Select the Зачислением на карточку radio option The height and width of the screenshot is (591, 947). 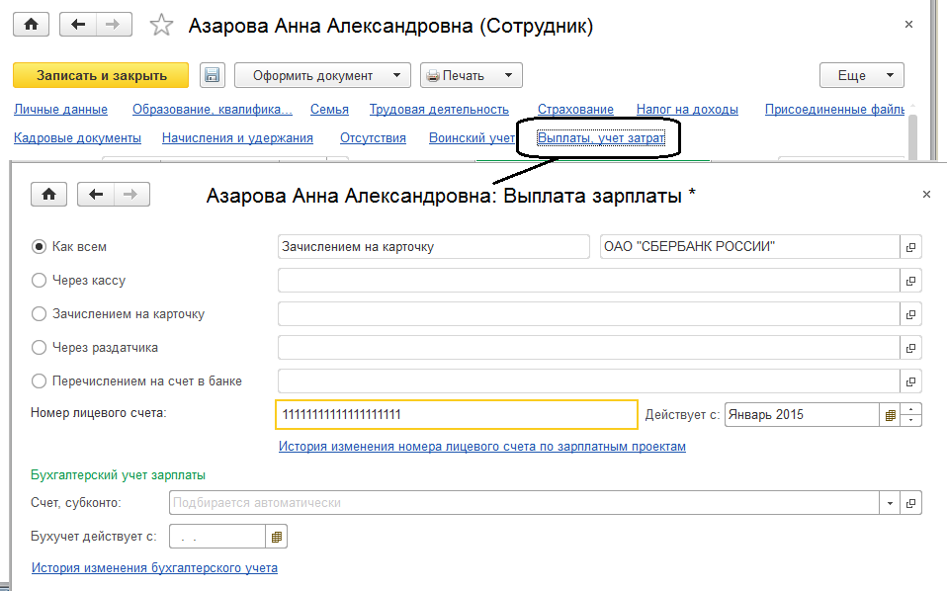39,314
